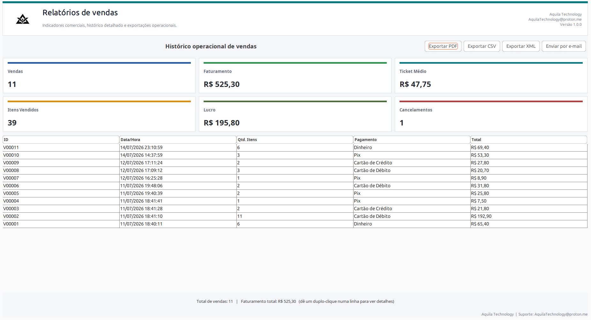Export the report as PDF
This screenshot has width=591, height=320.
443,46
